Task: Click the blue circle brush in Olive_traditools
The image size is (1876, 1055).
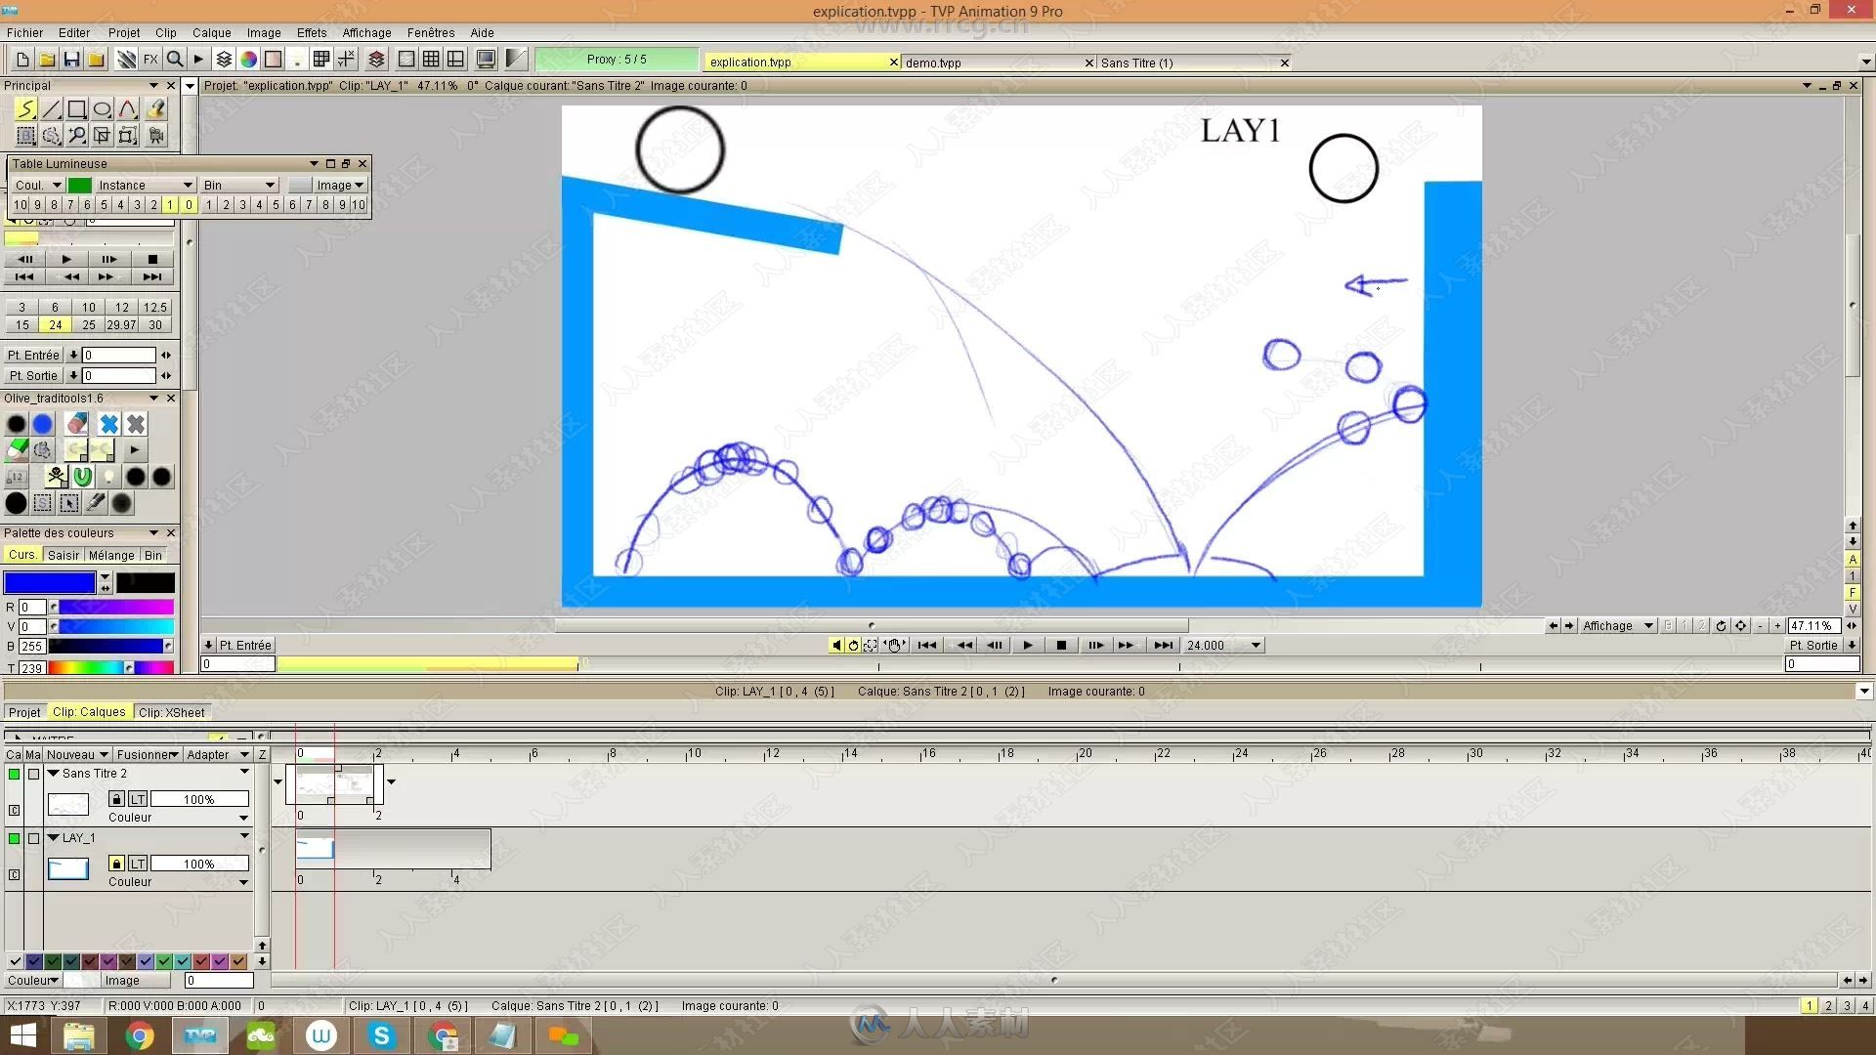Action: point(43,424)
